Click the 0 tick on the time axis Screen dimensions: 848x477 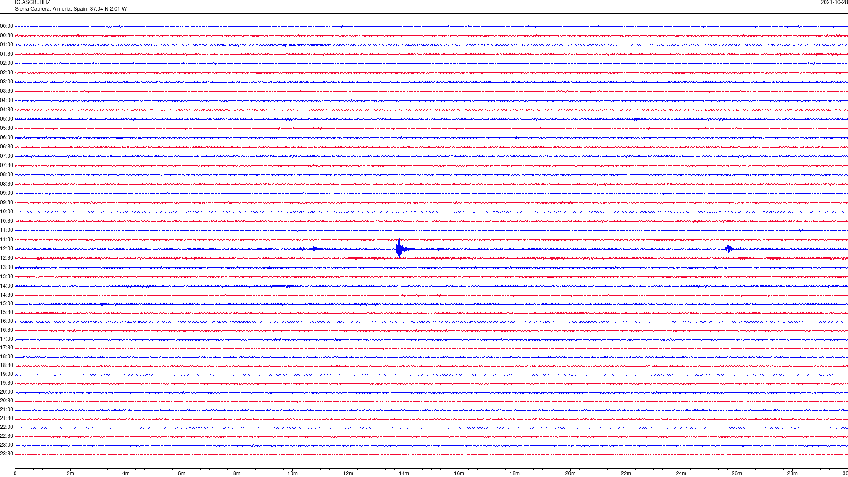(15, 473)
